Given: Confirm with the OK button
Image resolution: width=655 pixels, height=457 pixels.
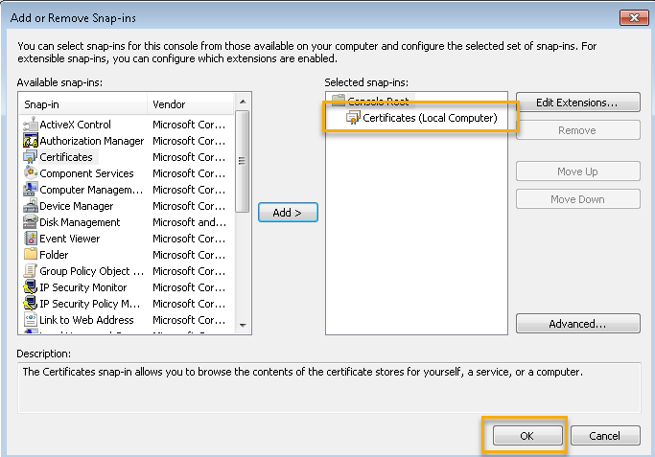Looking at the screenshot, I should [x=526, y=436].
